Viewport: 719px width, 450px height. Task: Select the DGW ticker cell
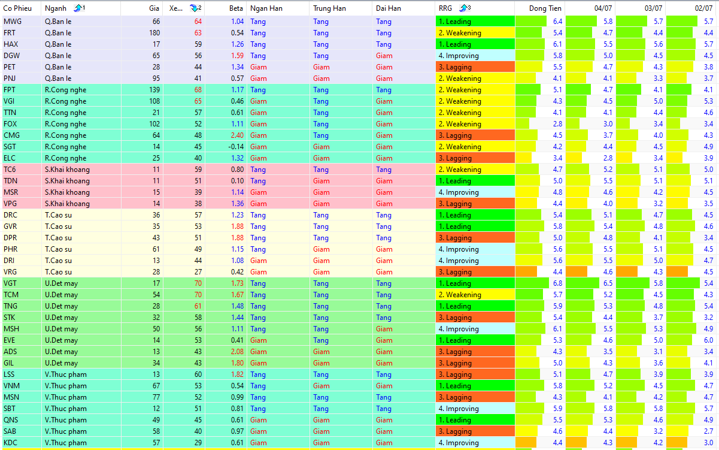click(x=21, y=56)
